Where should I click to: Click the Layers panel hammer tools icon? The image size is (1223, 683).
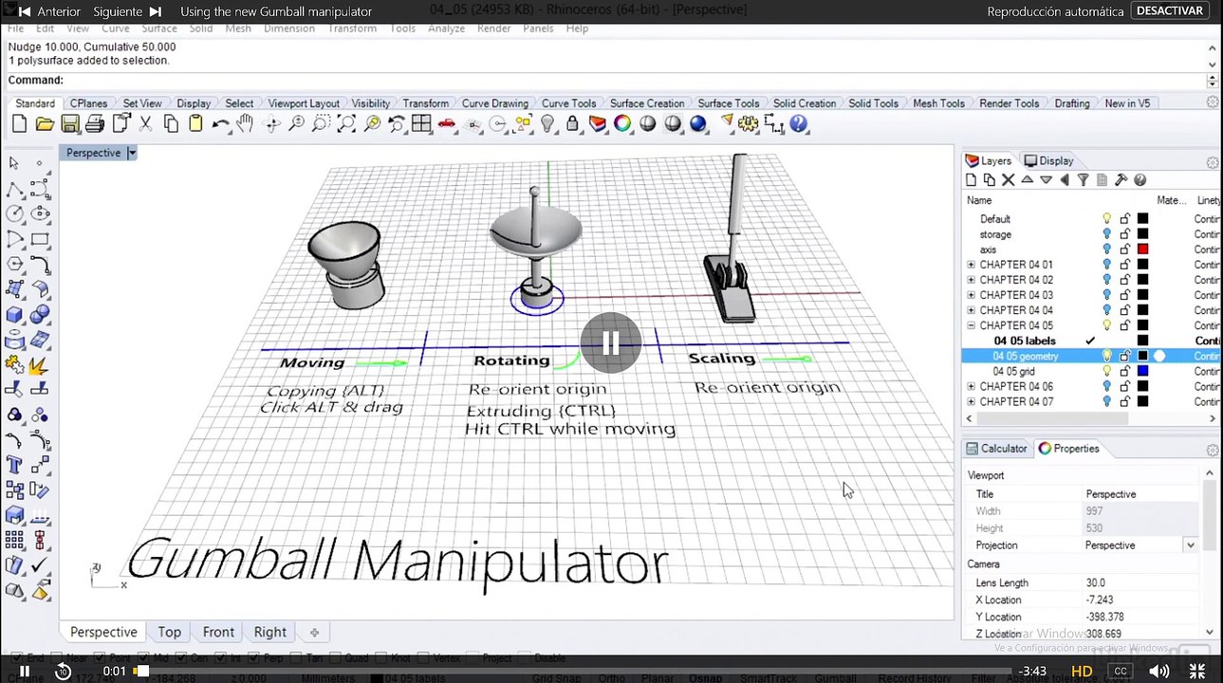(x=1121, y=180)
